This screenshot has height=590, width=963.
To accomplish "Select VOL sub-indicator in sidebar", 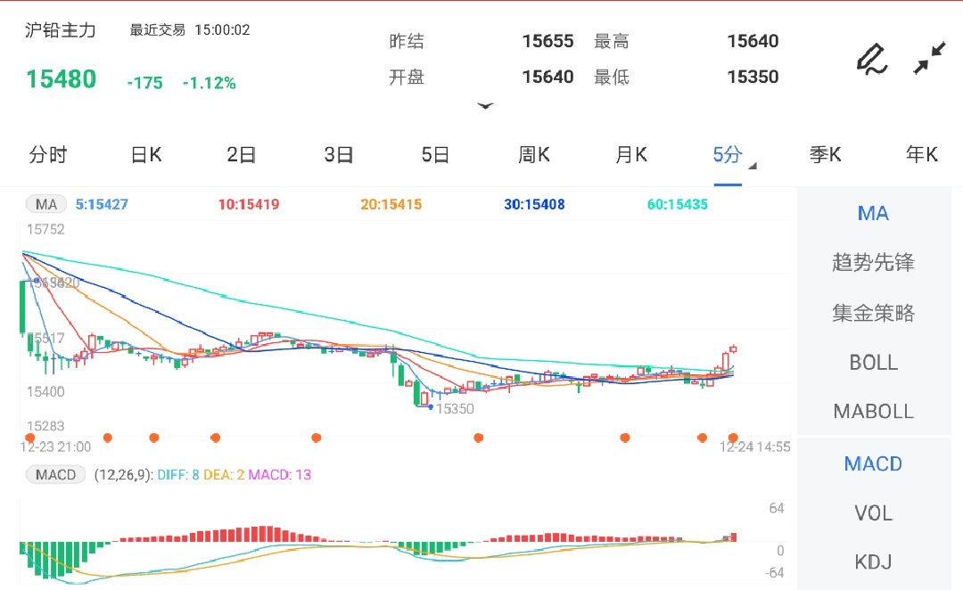I will [873, 513].
